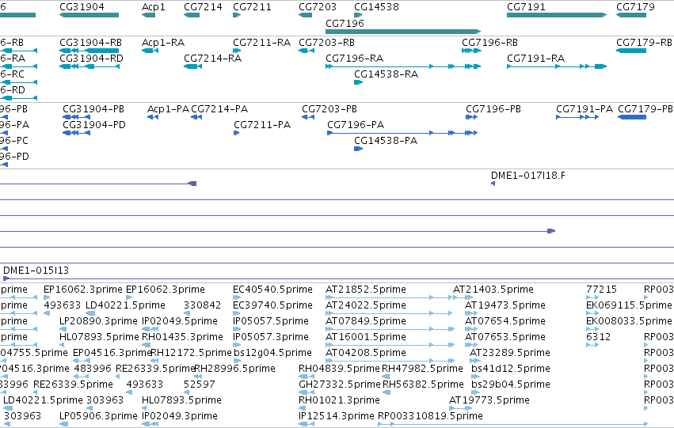Select EST GH27332.5prime

click(x=340, y=384)
